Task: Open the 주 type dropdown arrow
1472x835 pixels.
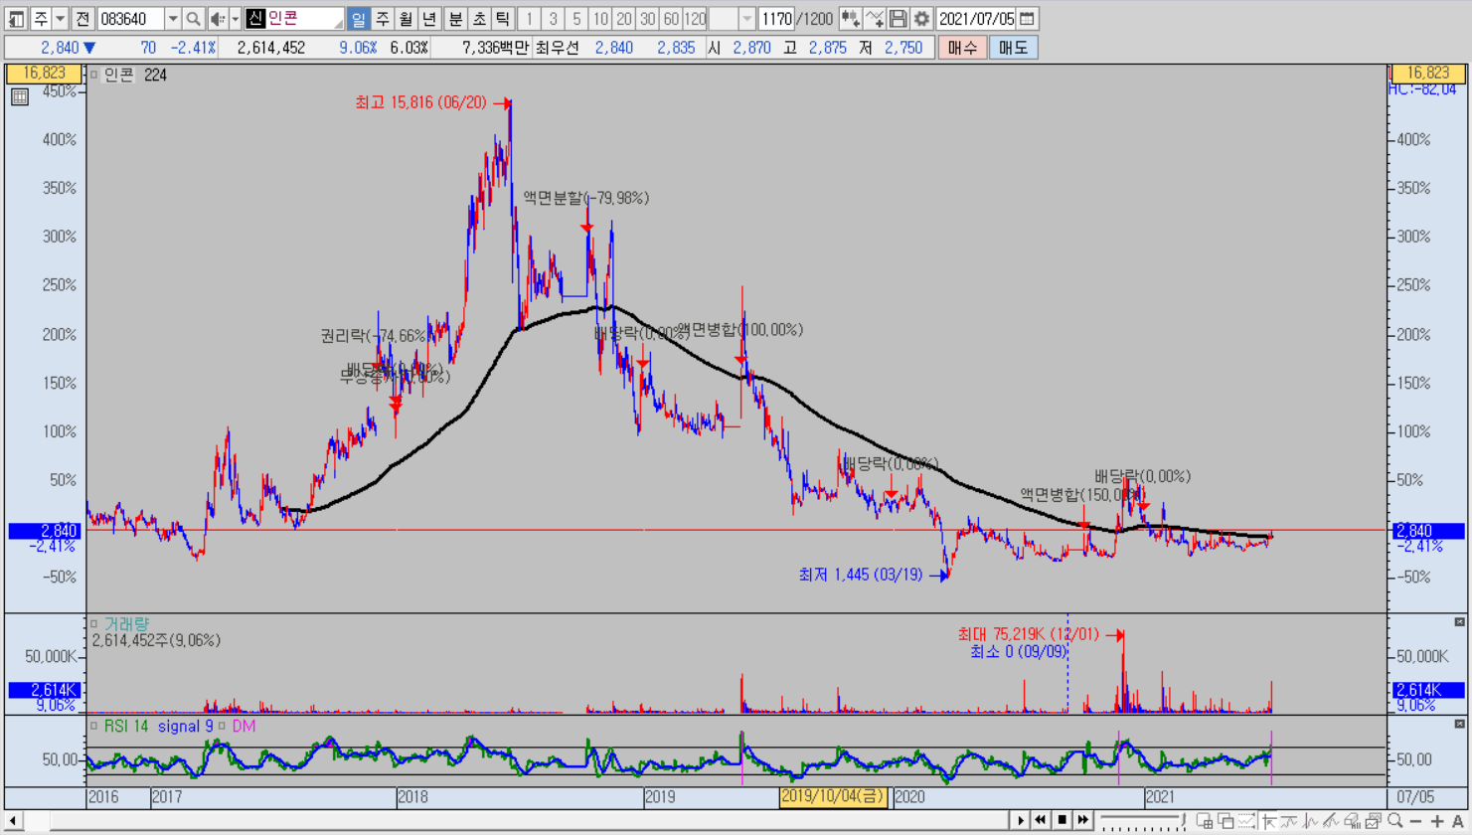Action: 61,19
